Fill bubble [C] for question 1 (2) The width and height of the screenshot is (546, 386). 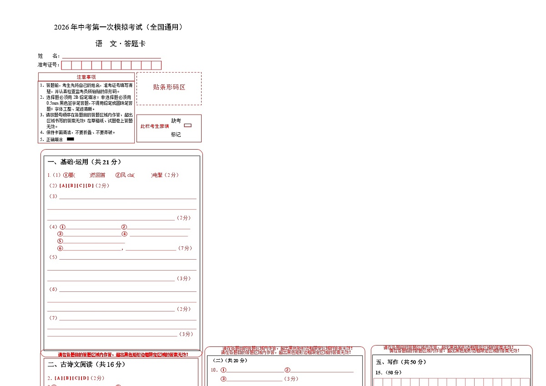81,185
